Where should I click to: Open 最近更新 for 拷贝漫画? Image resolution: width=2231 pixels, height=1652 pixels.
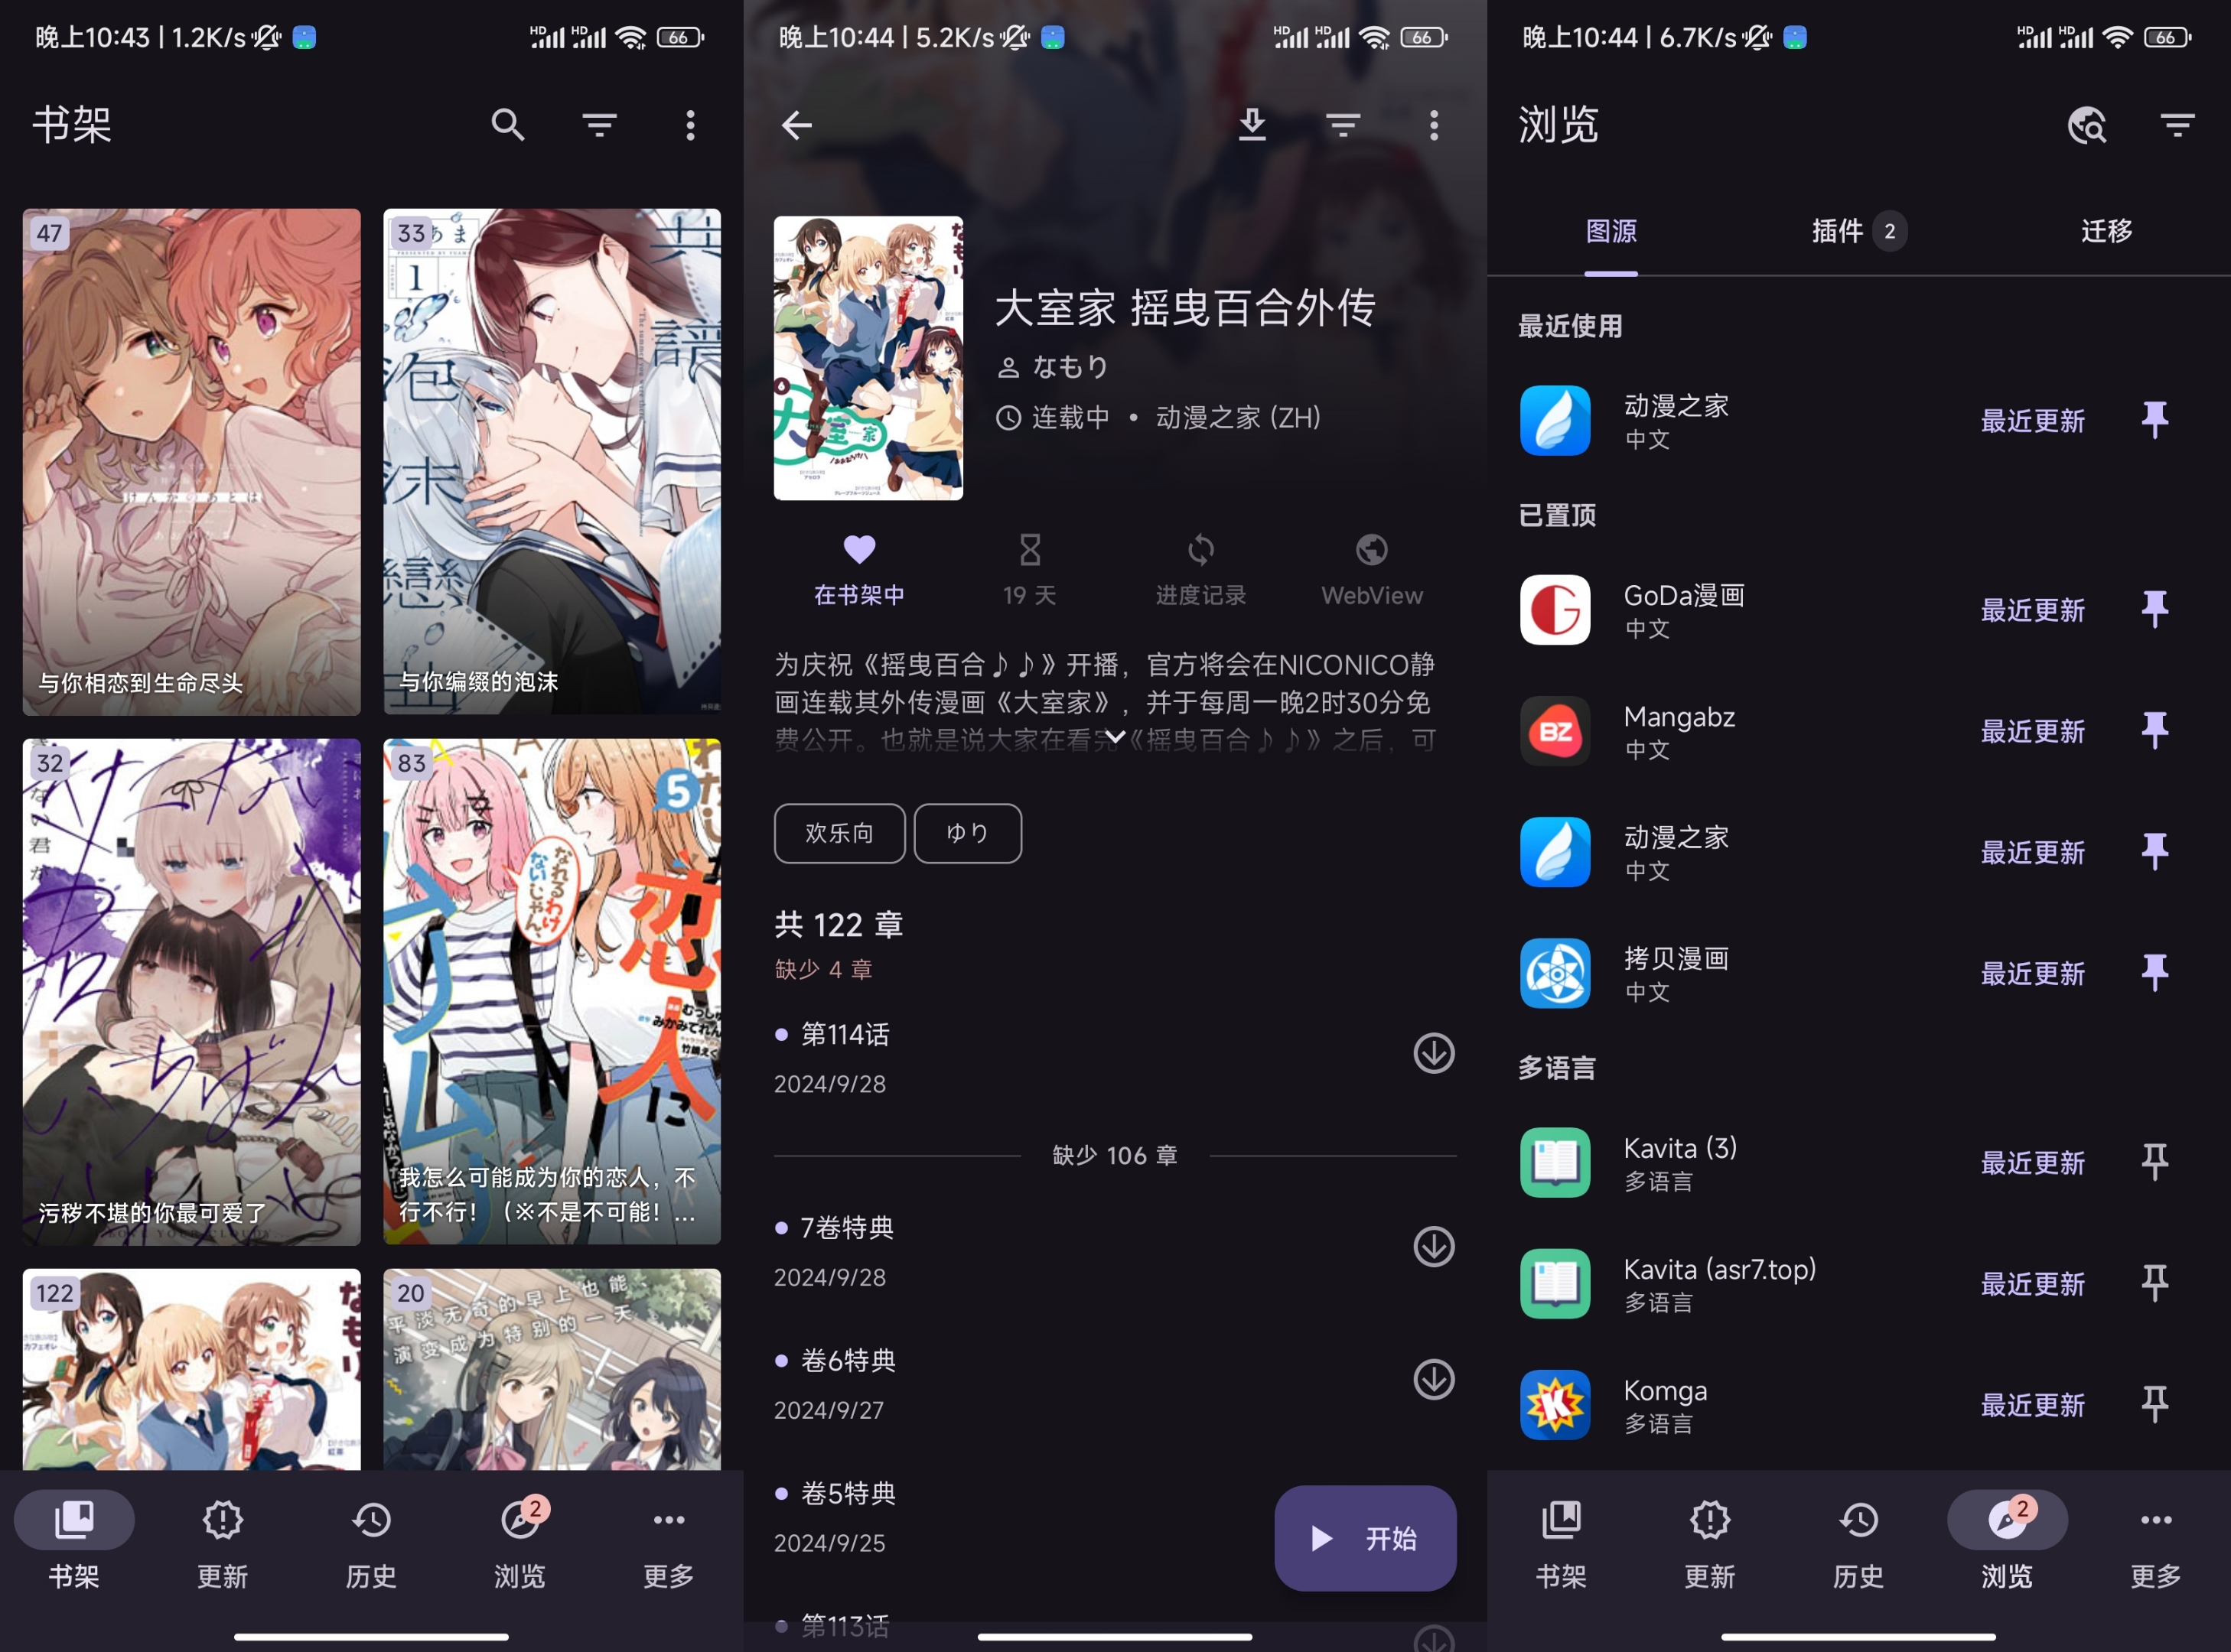[x=2033, y=973]
